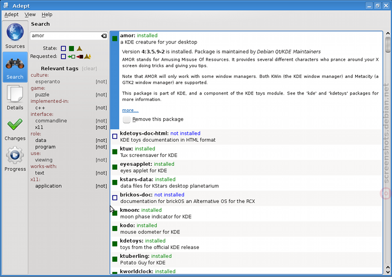392x277 pixels.
Task: Exclude the esperanto tag with [not]
Action: coord(101,81)
